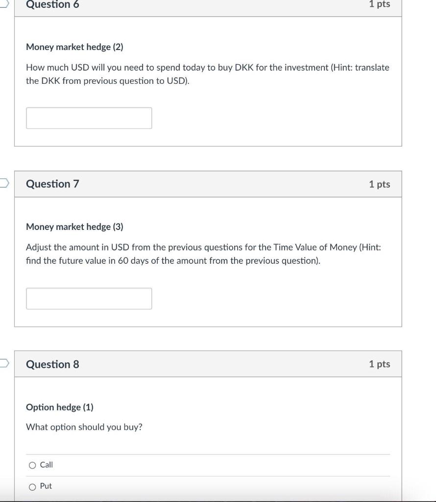Select the Call option radio button
436x502 pixels.
(x=32, y=465)
